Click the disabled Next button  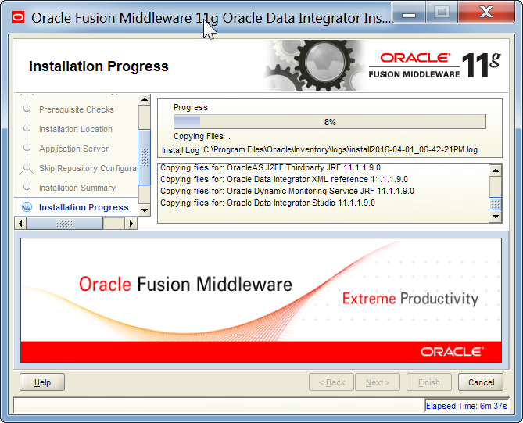pos(378,382)
